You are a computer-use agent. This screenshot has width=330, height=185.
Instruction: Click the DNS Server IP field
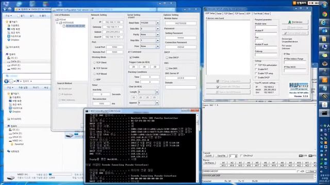180,78
